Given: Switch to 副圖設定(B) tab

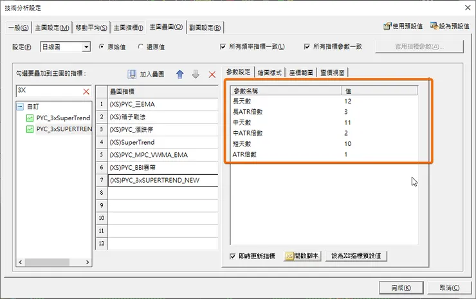Looking at the screenshot, I should click(205, 28).
